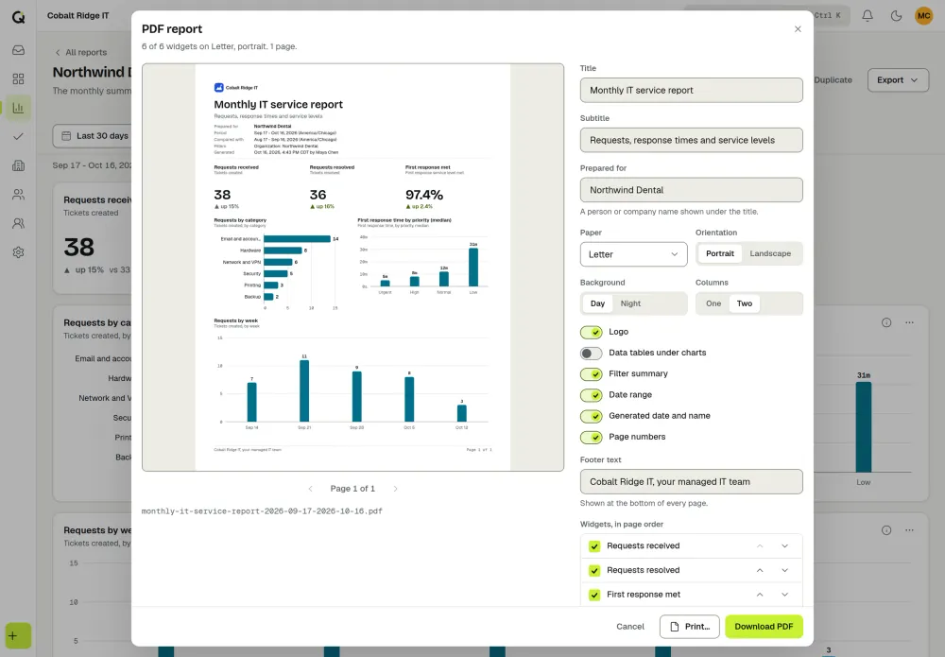
Task: Open the organizations building icon in sidebar
Action: (x=18, y=165)
